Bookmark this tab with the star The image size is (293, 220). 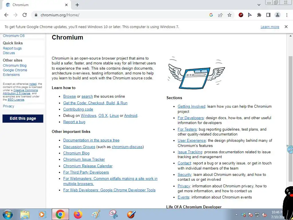229,15
